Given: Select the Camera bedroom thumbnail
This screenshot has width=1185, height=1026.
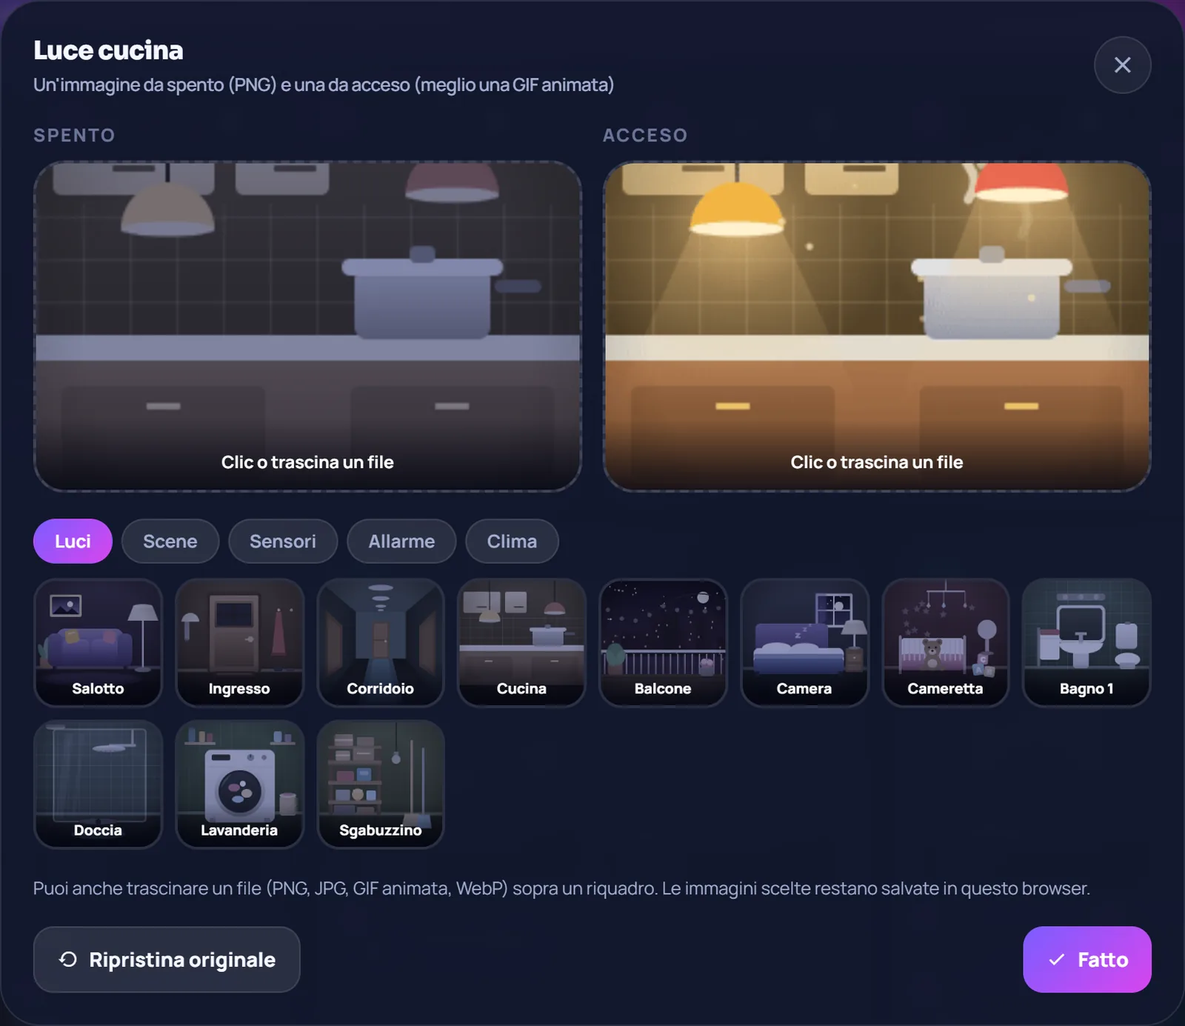Looking at the screenshot, I should pos(804,642).
